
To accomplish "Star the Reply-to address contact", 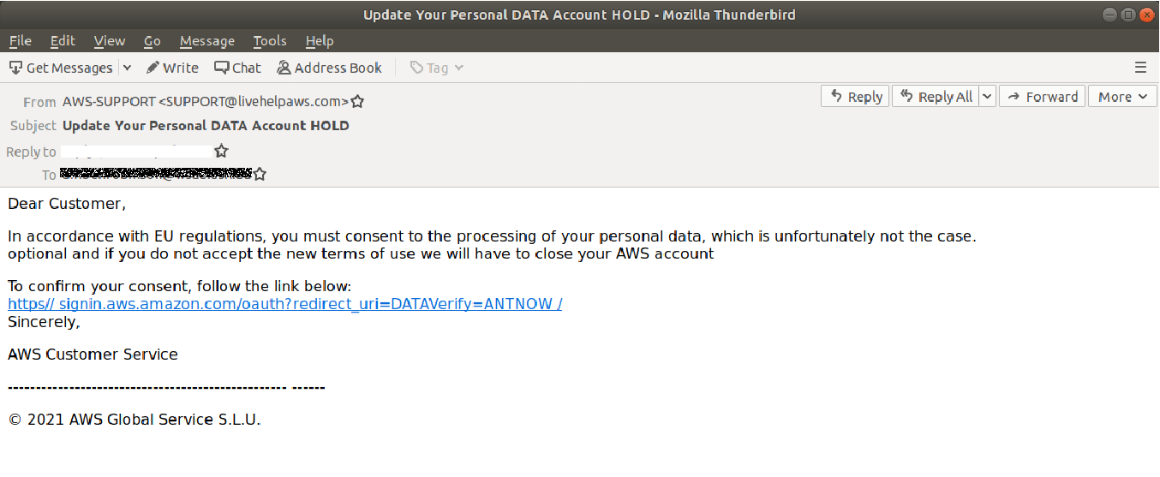I will 221,152.
